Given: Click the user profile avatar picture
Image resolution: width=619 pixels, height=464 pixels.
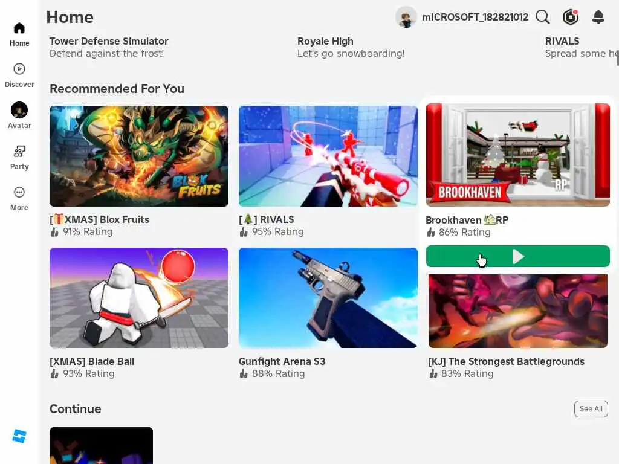Looking at the screenshot, I should (x=406, y=17).
